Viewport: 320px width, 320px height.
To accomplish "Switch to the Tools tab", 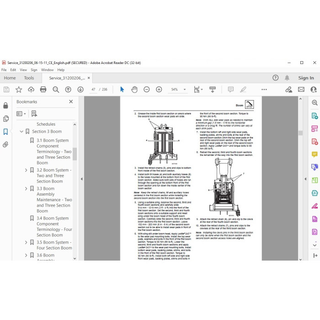I will click(x=29, y=78).
